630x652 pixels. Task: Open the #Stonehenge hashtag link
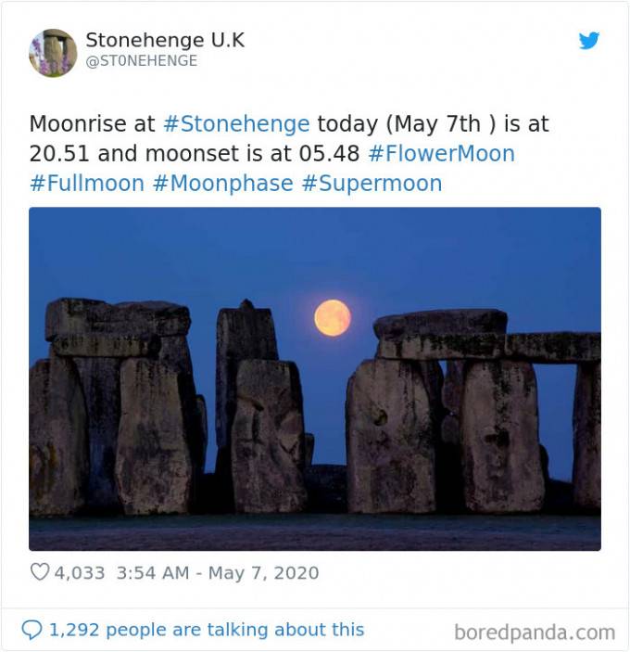coord(236,124)
